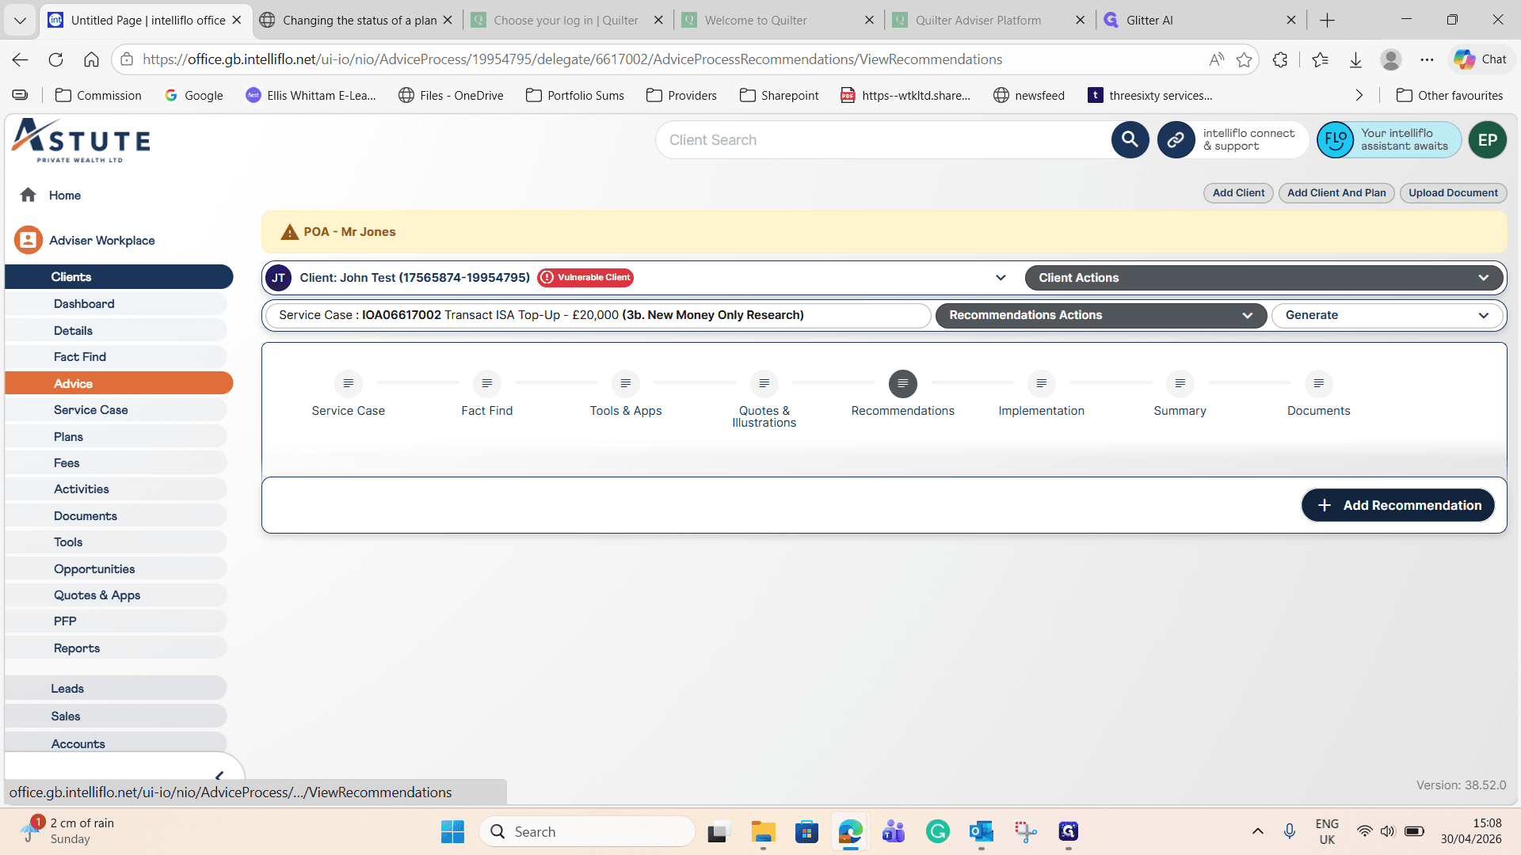Image resolution: width=1521 pixels, height=855 pixels.
Task: Click the browser refresh icon
Action: (x=55, y=59)
